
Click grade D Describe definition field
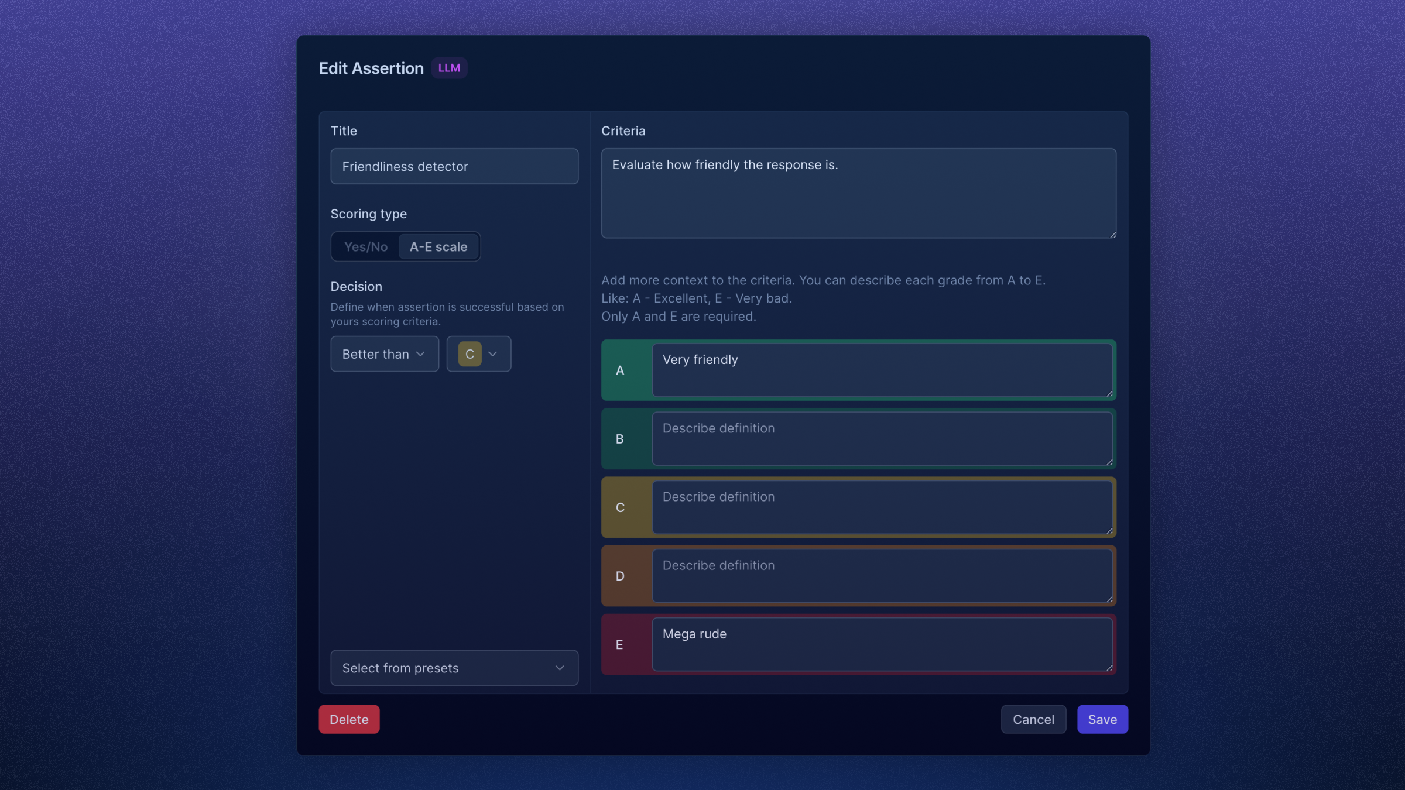[882, 575]
